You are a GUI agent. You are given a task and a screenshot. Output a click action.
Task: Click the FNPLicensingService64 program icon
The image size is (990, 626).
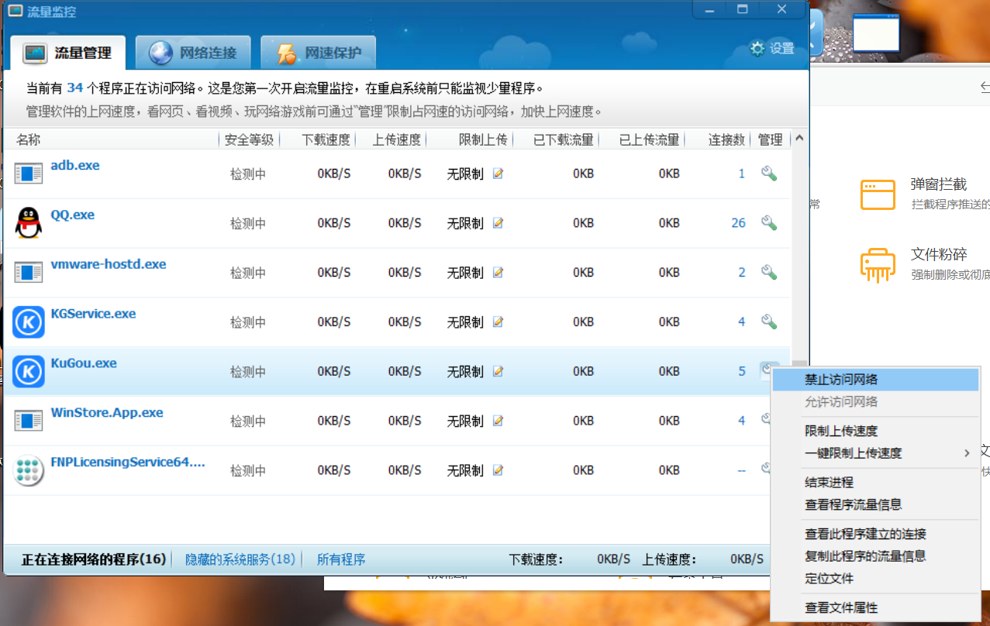pos(29,470)
